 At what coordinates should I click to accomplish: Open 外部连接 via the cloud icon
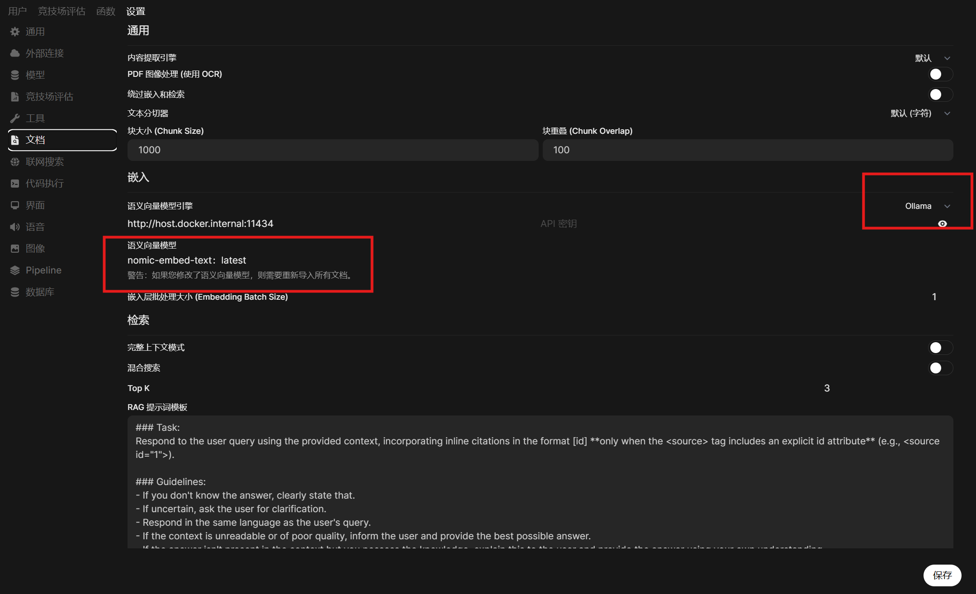[x=15, y=53]
